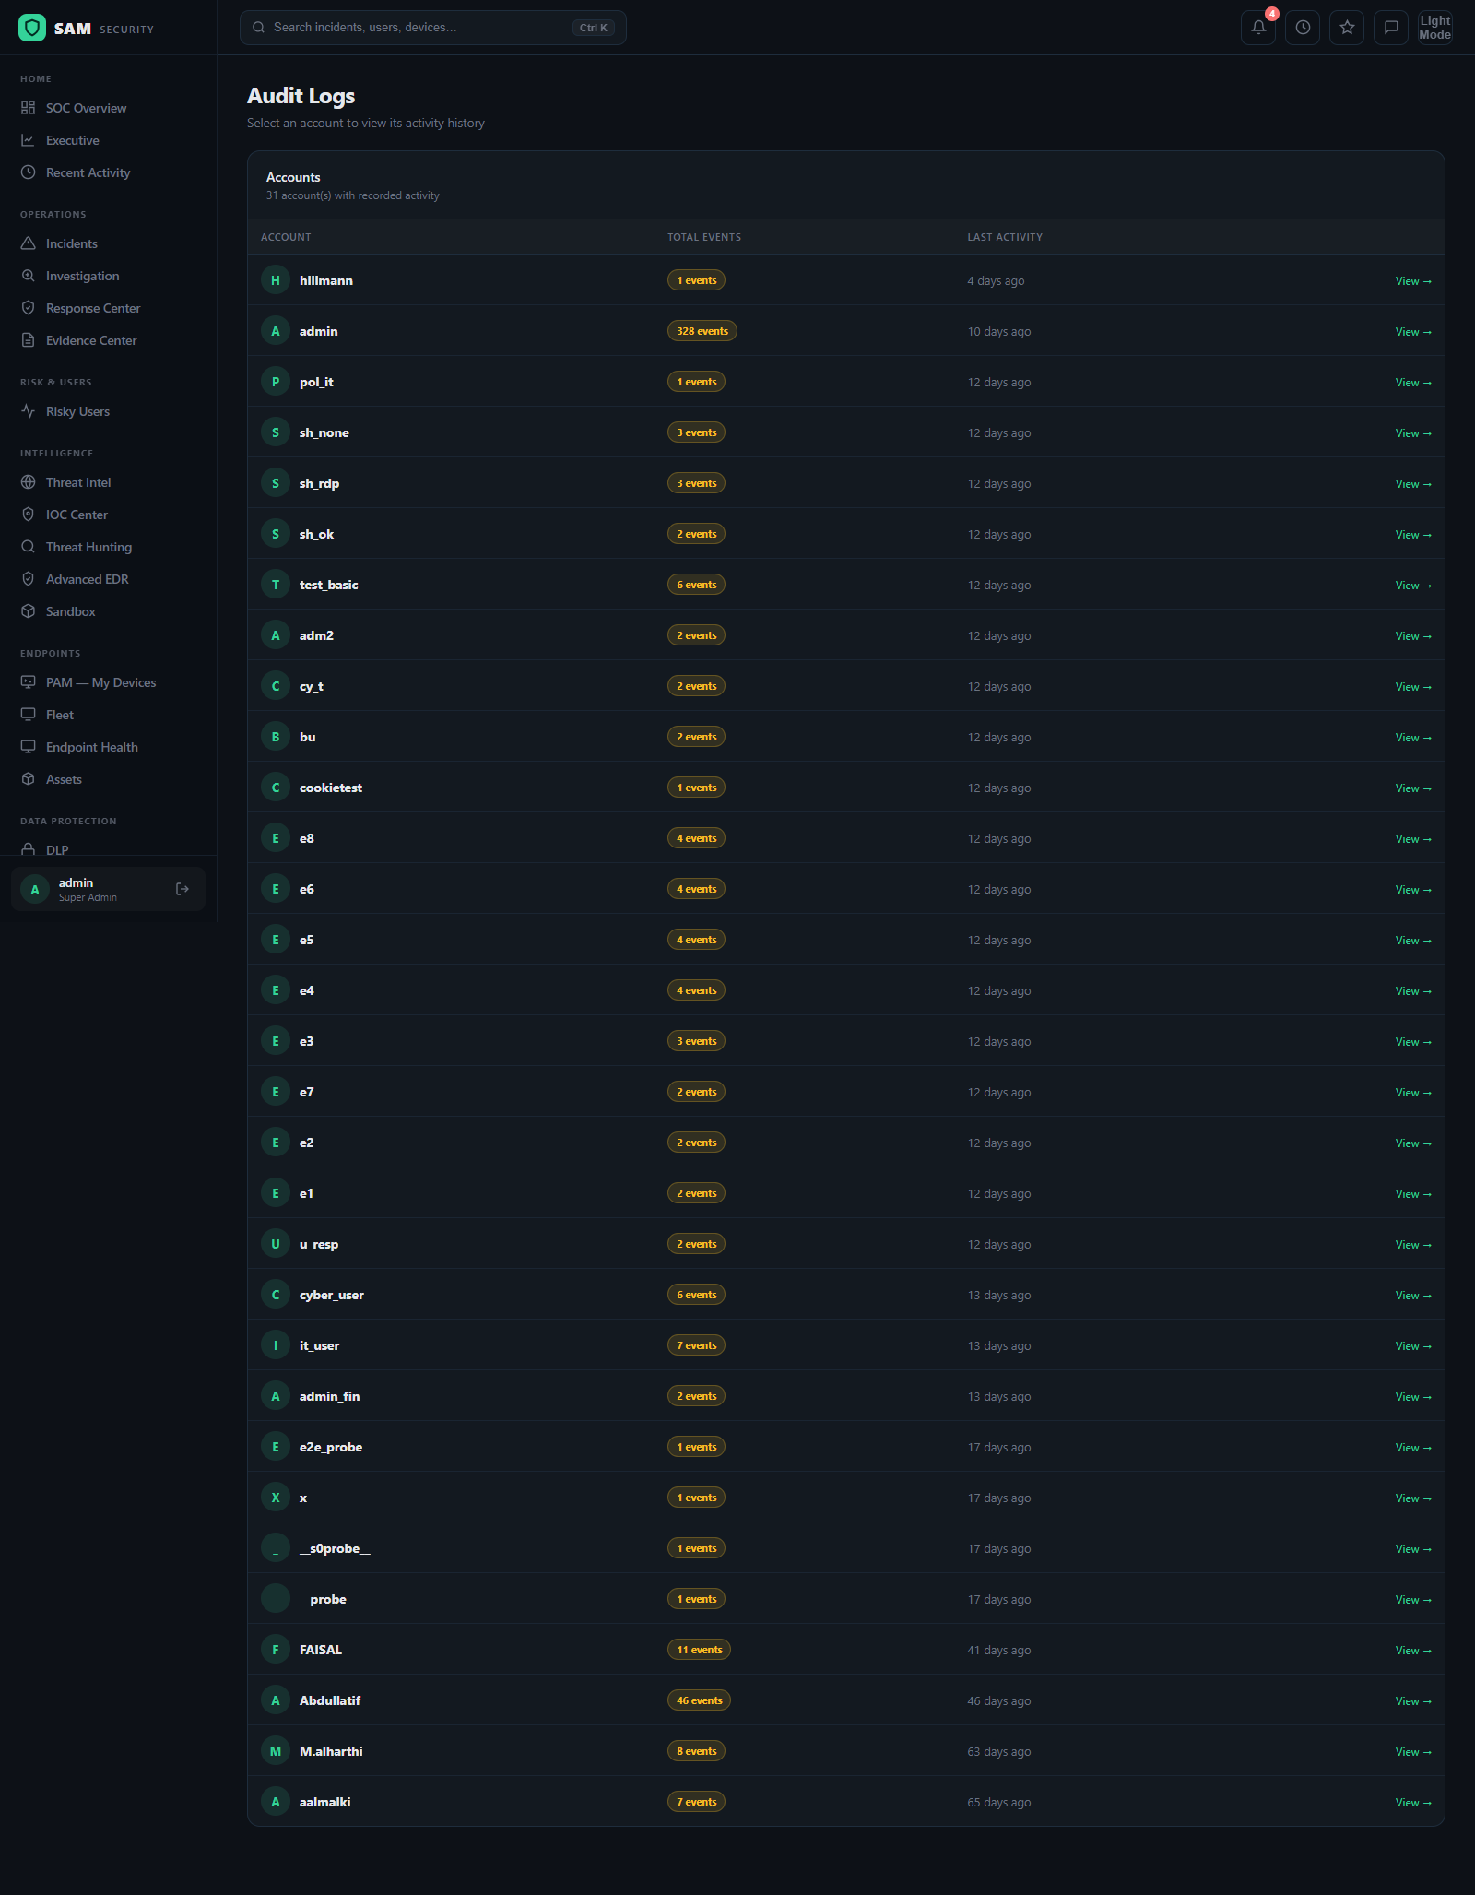This screenshot has width=1475, height=1895.
Task: Open the notifications bell icon
Action: 1258,28
